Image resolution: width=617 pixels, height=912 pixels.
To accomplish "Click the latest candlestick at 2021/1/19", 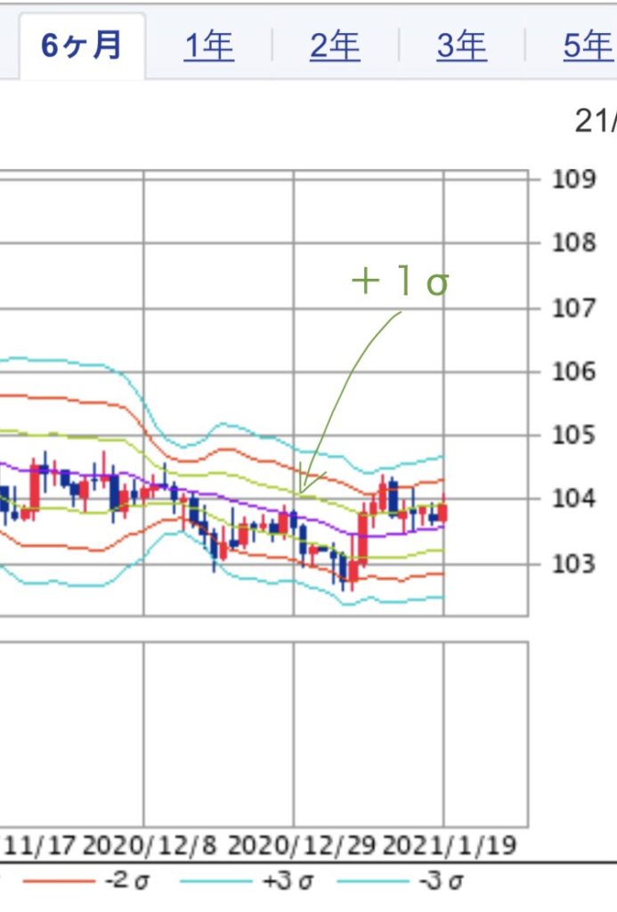I will pos(443,512).
